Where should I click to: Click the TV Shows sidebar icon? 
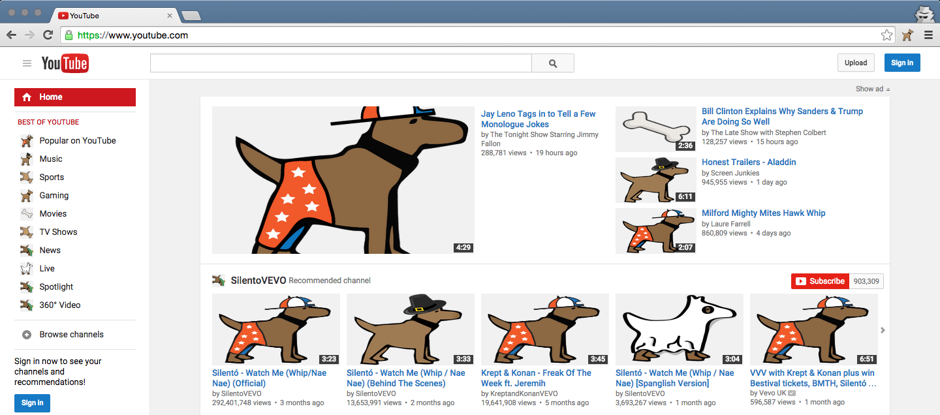[x=27, y=232]
